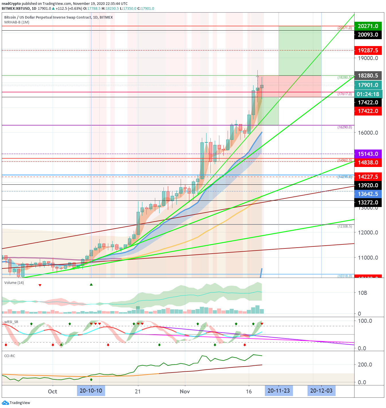Click the green arrow in CCI-RC pane
Image resolution: width=386 pixels, height=408 pixels.
coord(91,379)
